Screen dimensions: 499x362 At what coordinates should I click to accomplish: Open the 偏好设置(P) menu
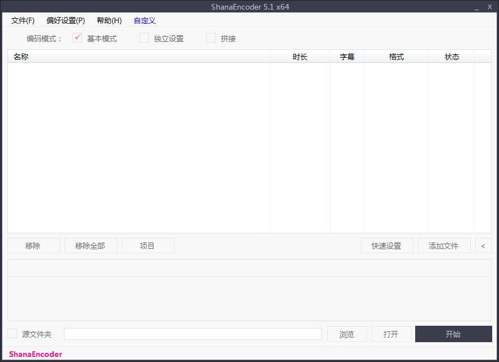(x=66, y=20)
